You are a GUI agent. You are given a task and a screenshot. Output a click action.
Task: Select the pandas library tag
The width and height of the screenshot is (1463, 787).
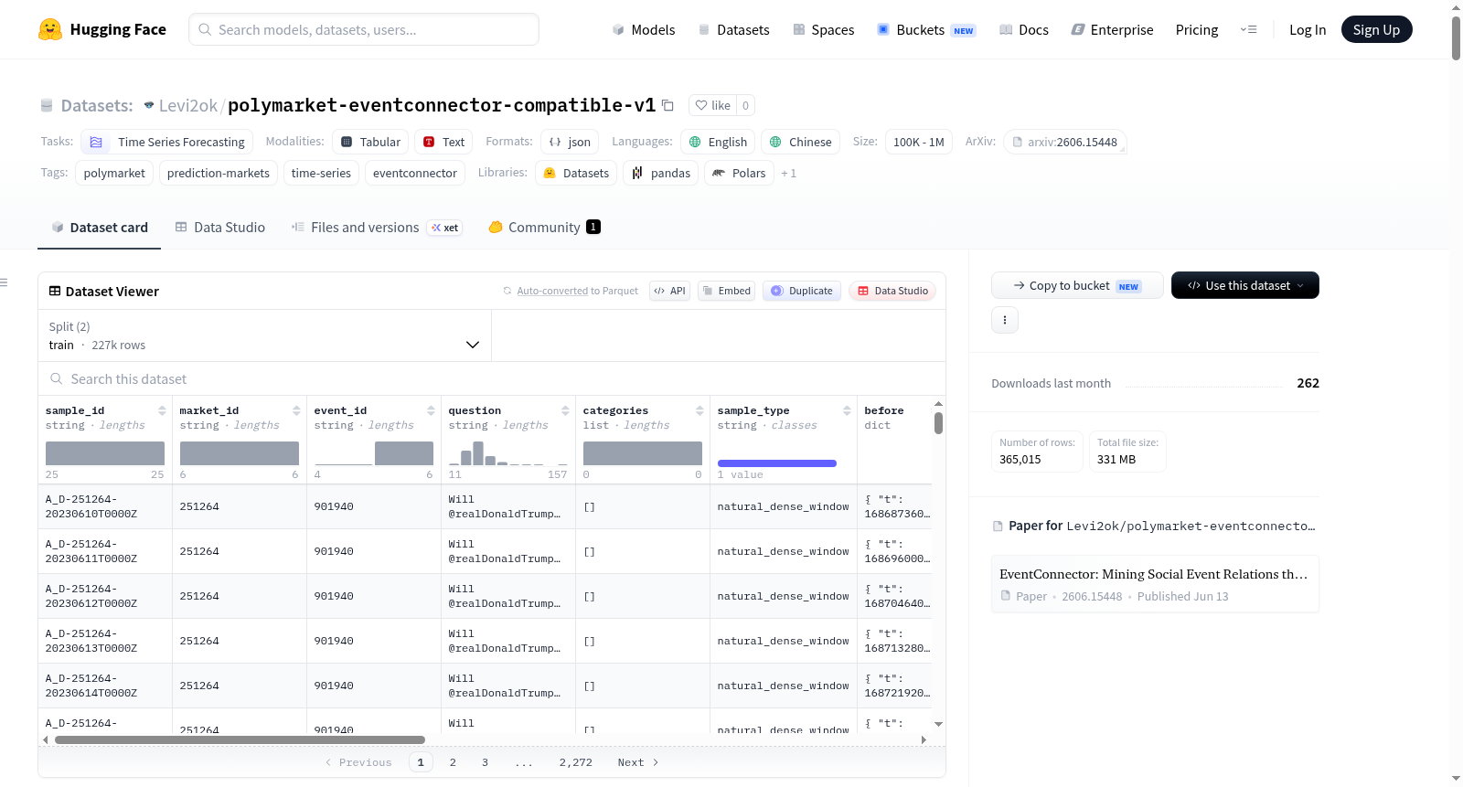[x=661, y=173]
